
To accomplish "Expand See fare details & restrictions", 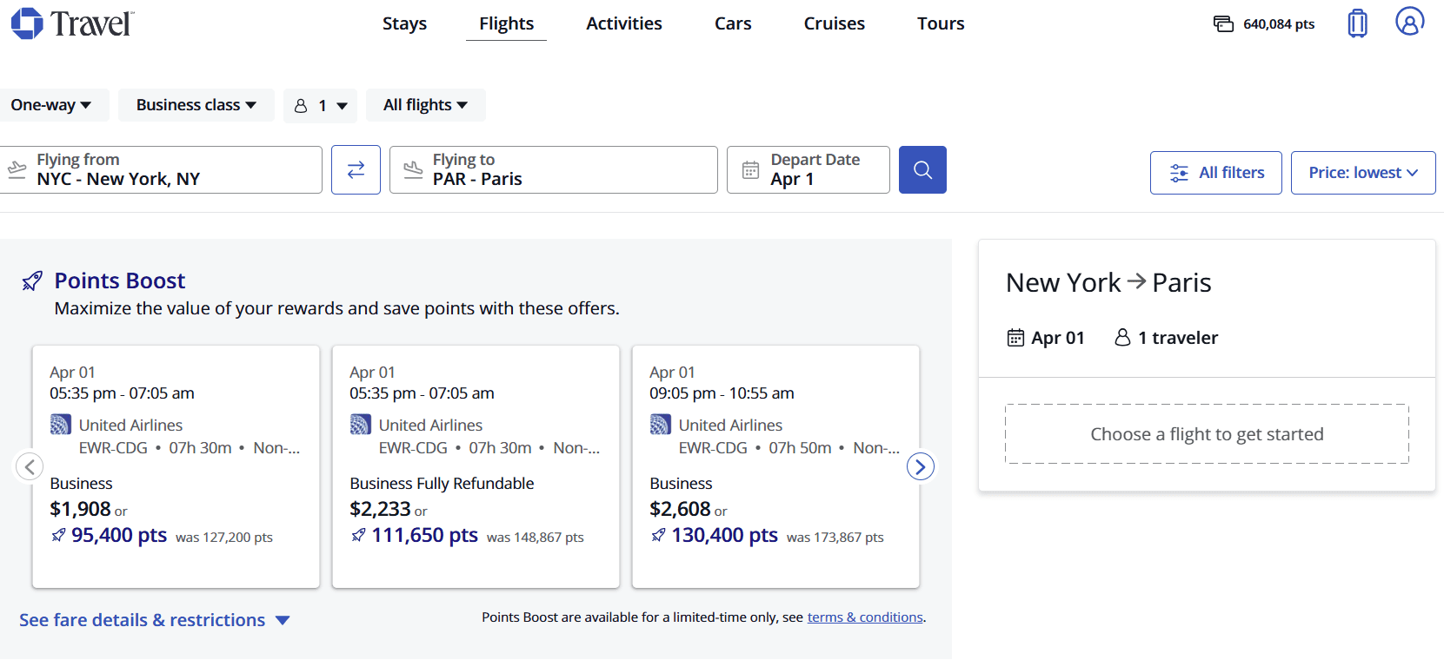I will (154, 620).
